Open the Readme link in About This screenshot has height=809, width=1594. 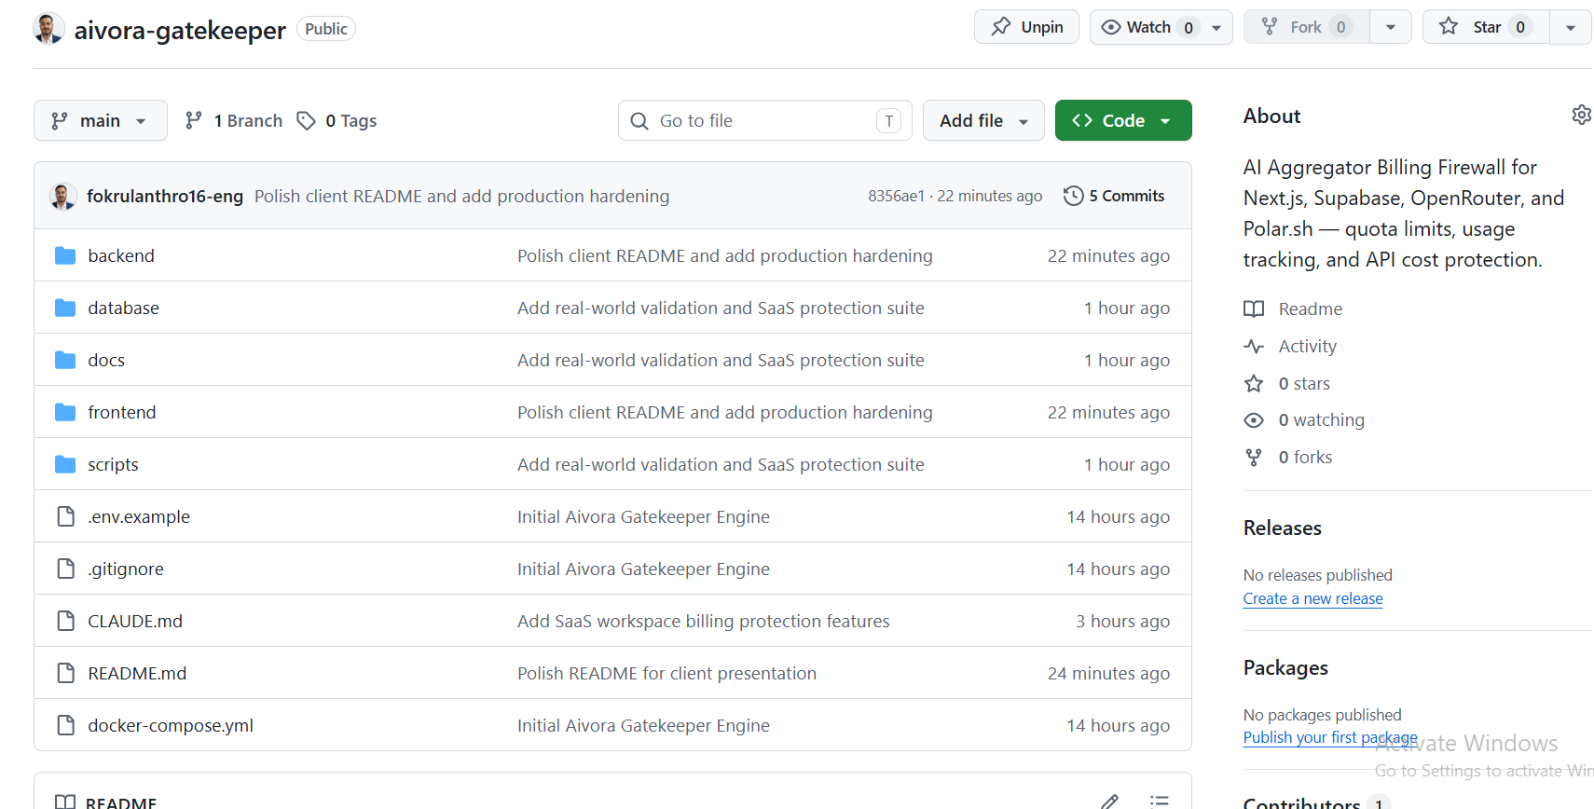point(1310,309)
